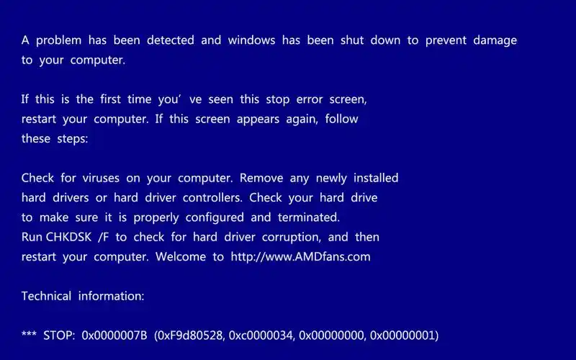Image resolution: width=576 pixels, height=360 pixels.
Task: Click 'A problem has been detected' text
Action: tap(107, 40)
